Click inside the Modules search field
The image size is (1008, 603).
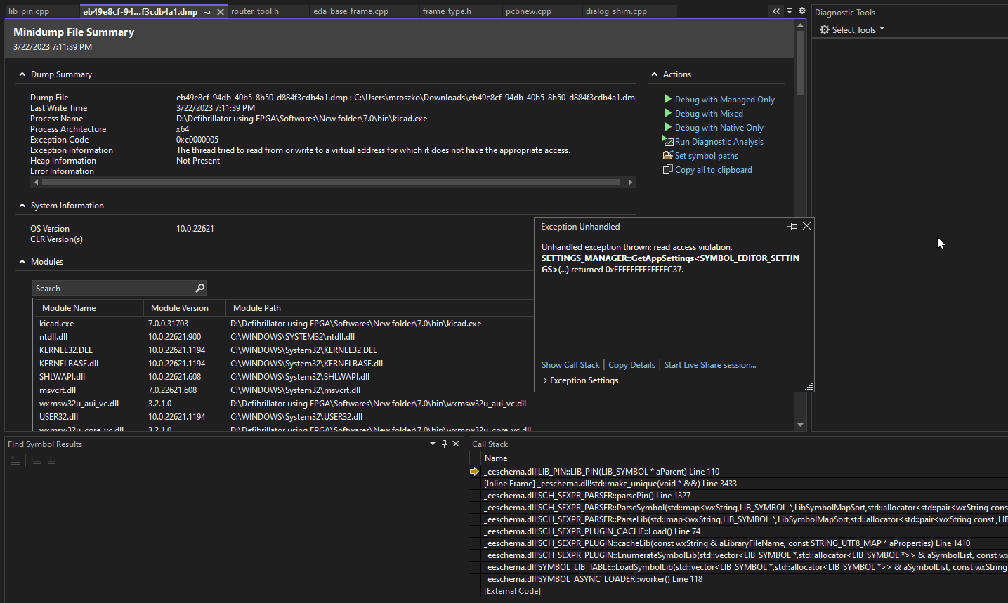[112, 289]
